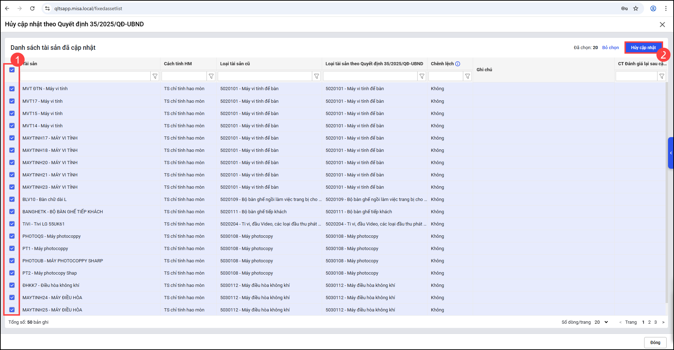This screenshot has width=674, height=350.
Task: Open the rows per page dropdown
Action: click(x=601, y=322)
